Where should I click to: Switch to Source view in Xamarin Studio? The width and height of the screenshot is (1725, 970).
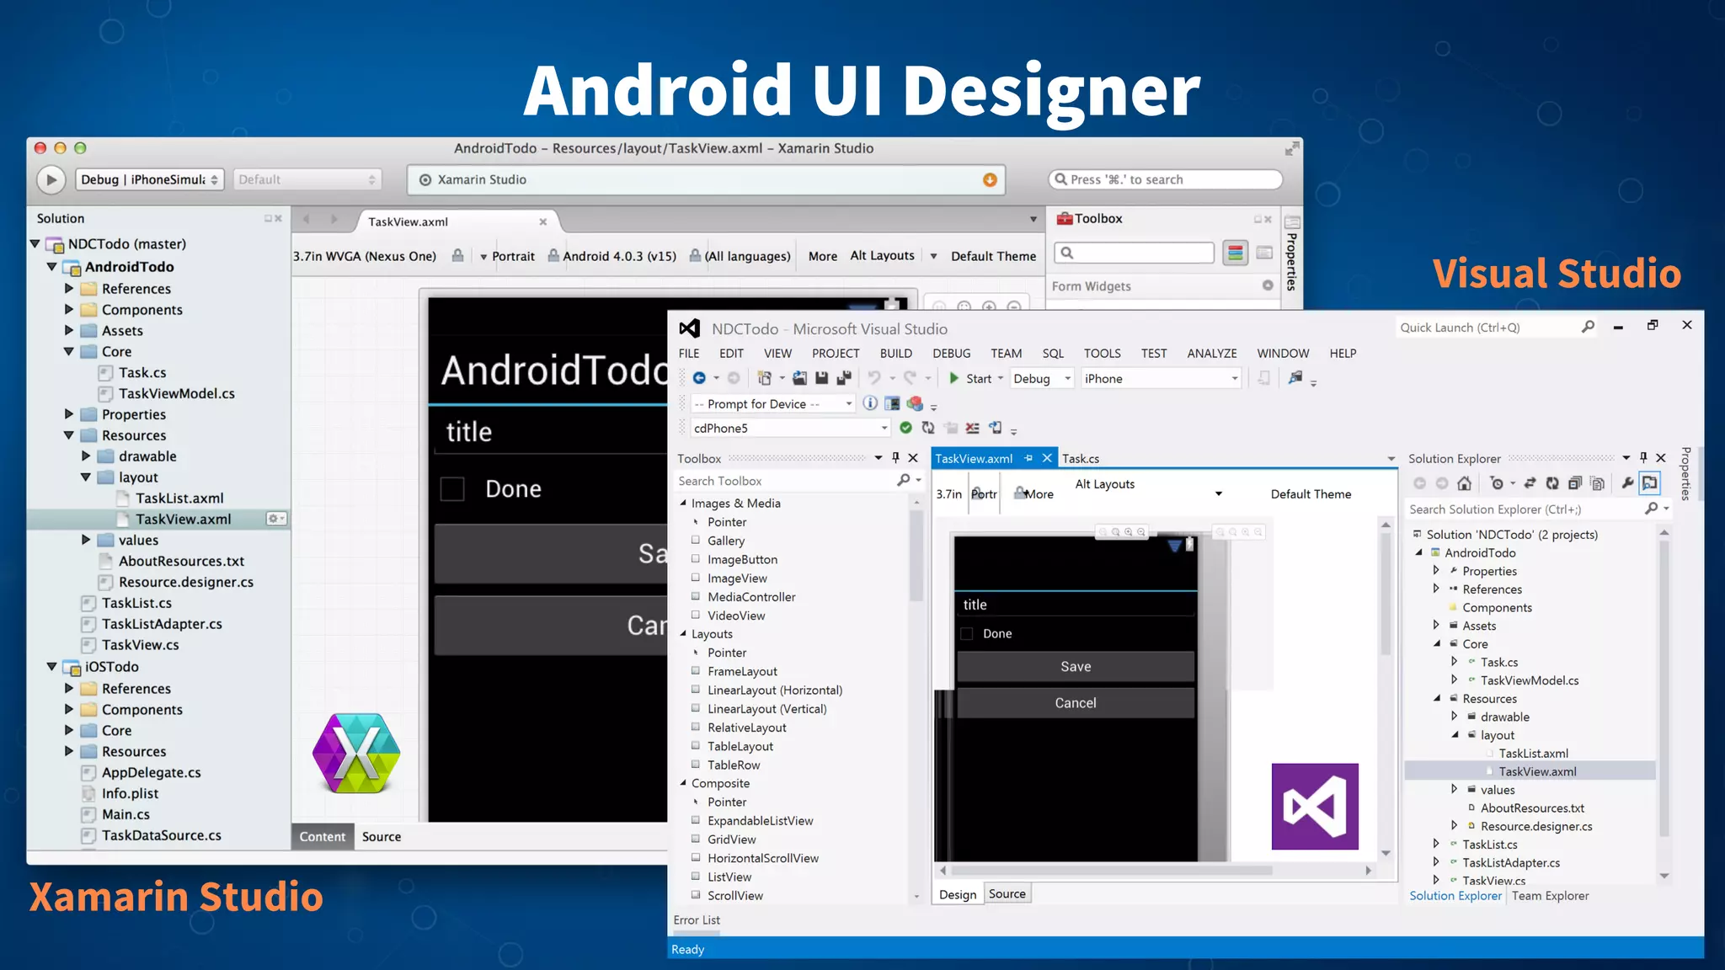click(x=381, y=836)
